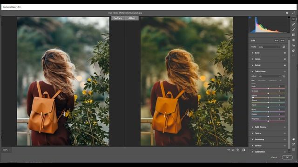298x167 pixels.
Task: Click the Cancel button
Action: [274, 157]
